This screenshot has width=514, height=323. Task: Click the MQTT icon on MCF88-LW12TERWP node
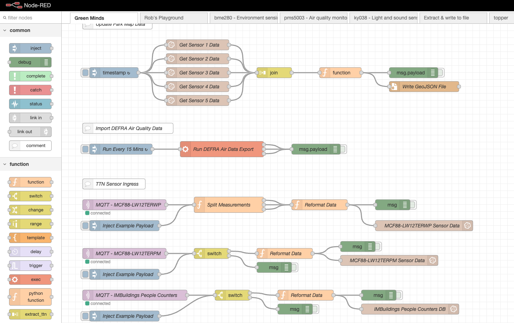(x=87, y=205)
